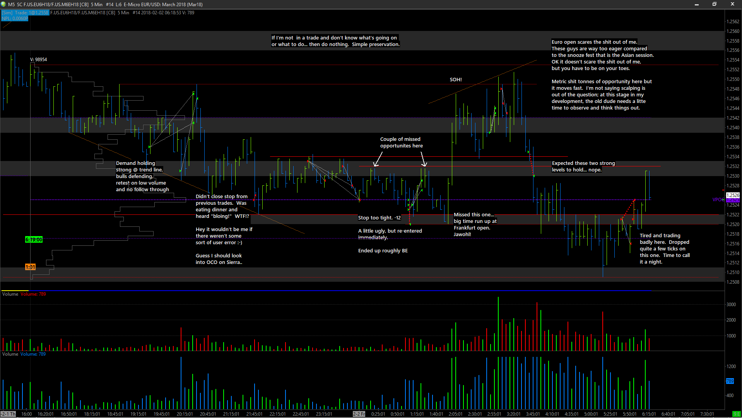Click the 'V: 98954' volume label

[39, 60]
